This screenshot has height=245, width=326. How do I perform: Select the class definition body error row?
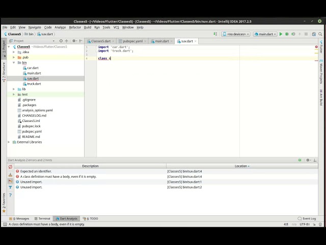pos(166,177)
